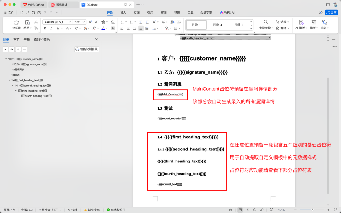The image size is (341, 213).
Task: Click the clear formatting eraser icon
Action: pyautogui.click(x=112, y=22)
